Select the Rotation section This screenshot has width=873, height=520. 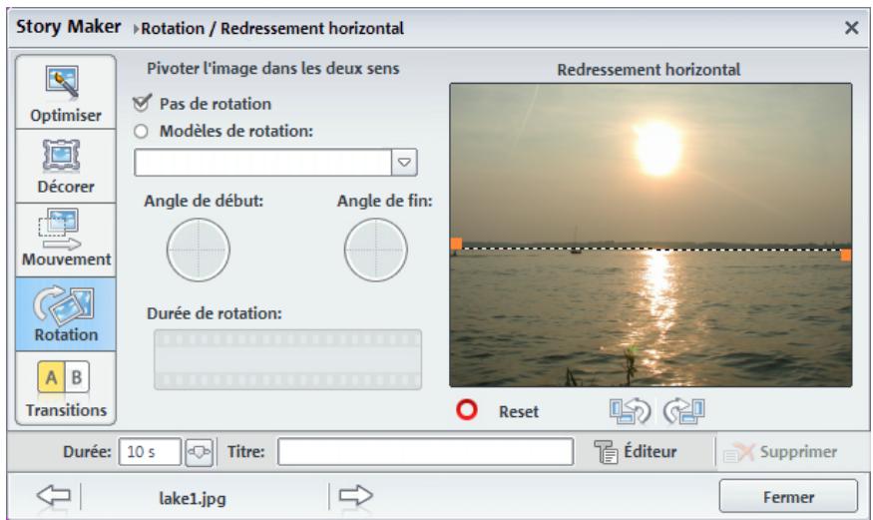pyautogui.click(x=66, y=314)
